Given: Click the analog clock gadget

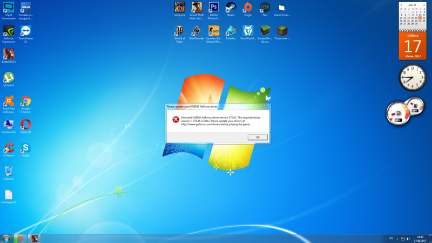Looking at the screenshot, I should (x=413, y=77).
